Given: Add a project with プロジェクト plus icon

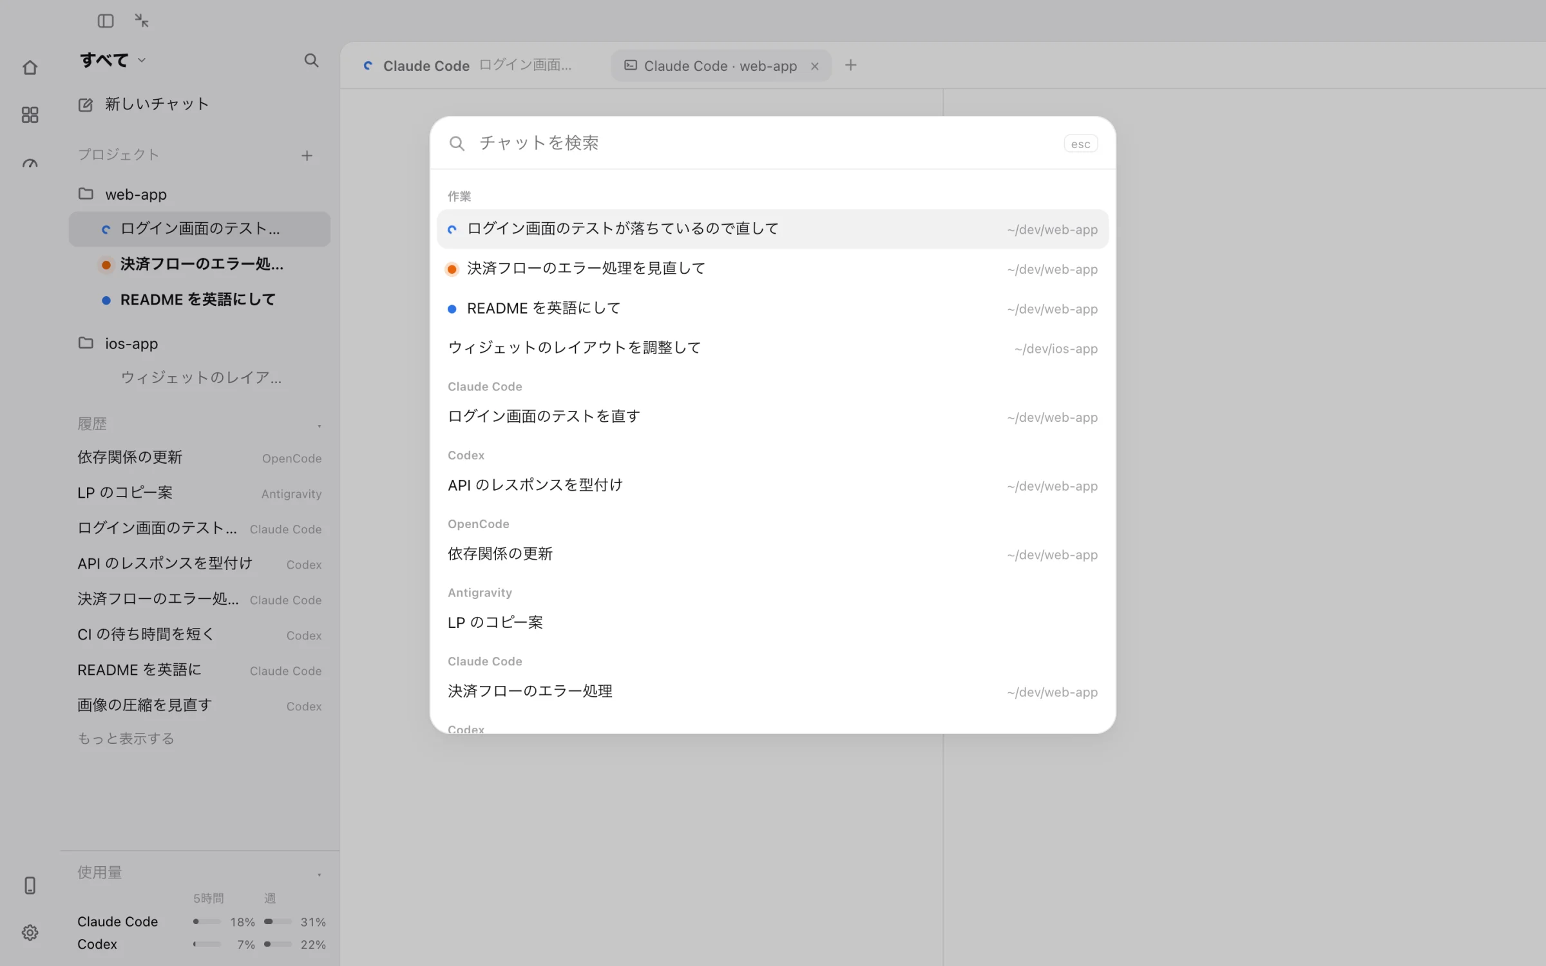Looking at the screenshot, I should [x=307, y=155].
